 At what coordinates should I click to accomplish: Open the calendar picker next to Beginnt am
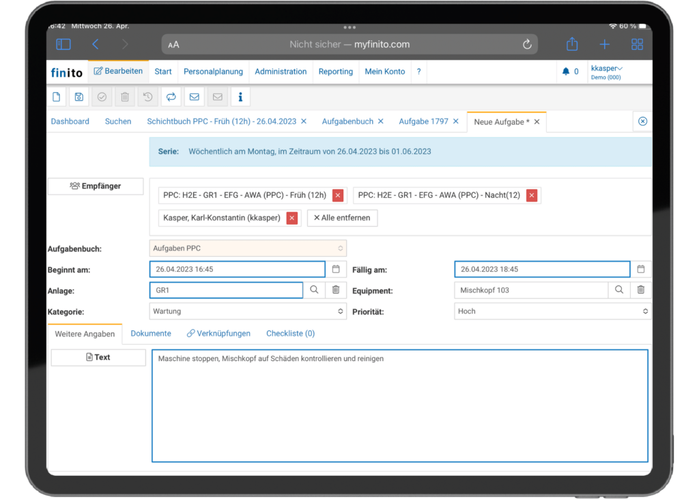tap(336, 269)
